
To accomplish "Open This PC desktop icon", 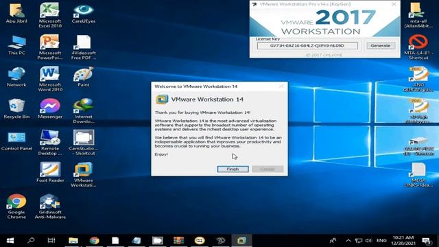I will click(x=16, y=45).
